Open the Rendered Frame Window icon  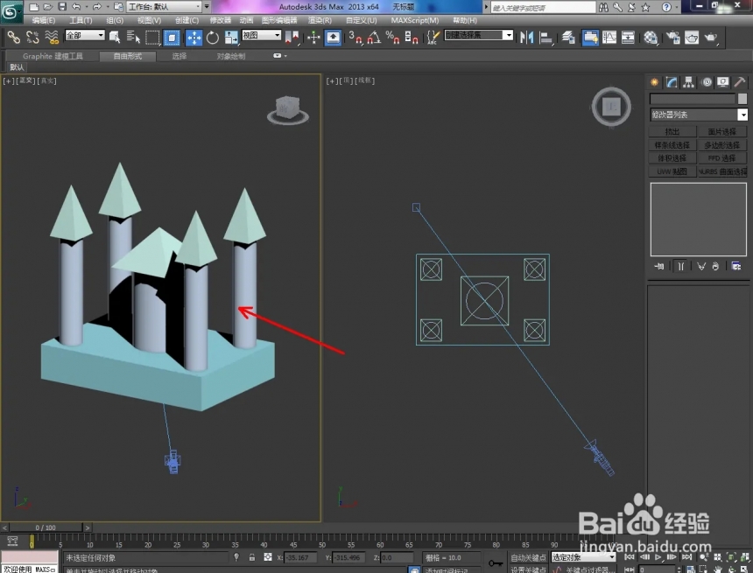coord(692,38)
